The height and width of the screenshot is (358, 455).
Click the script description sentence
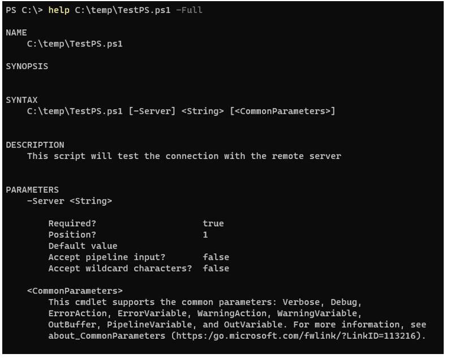click(184, 156)
